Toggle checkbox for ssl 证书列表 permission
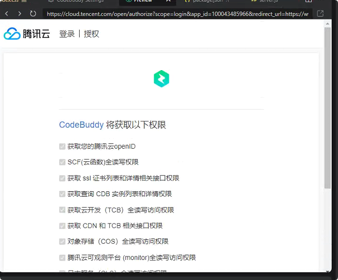The height and width of the screenshot is (280, 338). (62, 178)
